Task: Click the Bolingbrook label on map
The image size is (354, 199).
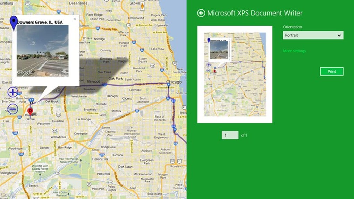Action: tap(9, 173)
